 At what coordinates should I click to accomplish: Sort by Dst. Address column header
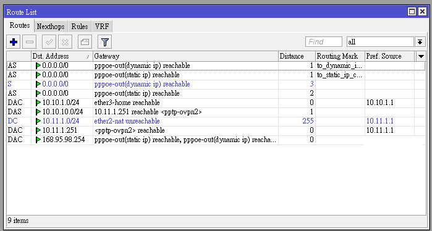tap(62, 56)
